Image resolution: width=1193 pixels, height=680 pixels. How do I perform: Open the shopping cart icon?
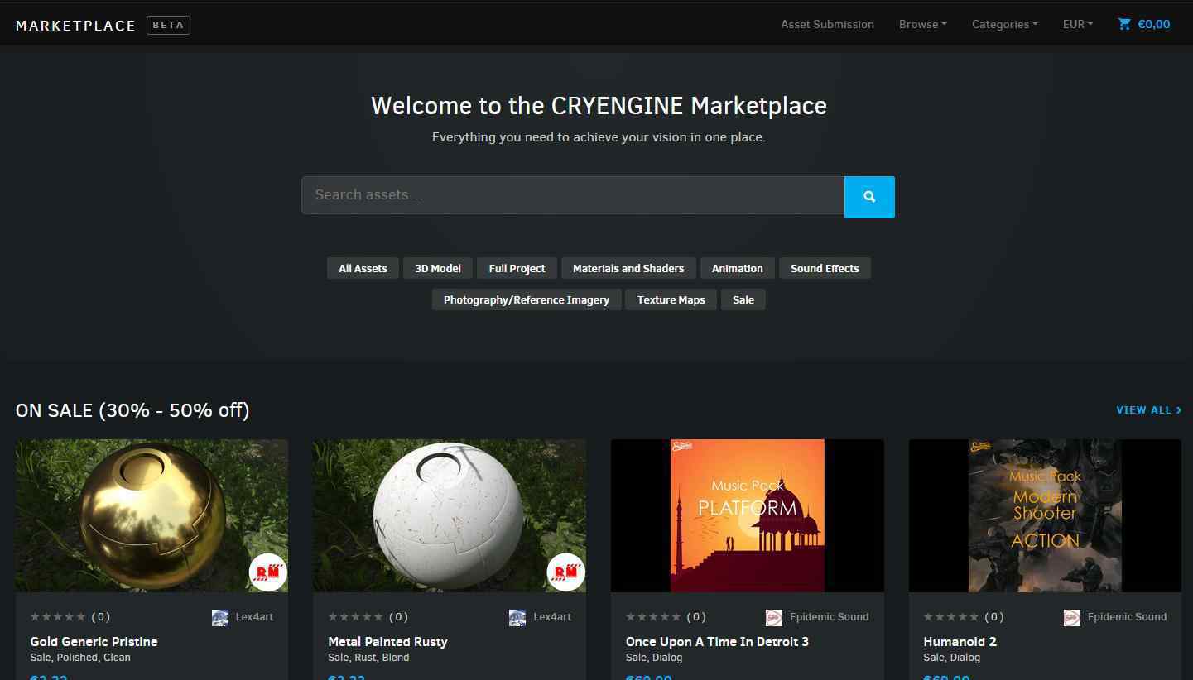1124,24
